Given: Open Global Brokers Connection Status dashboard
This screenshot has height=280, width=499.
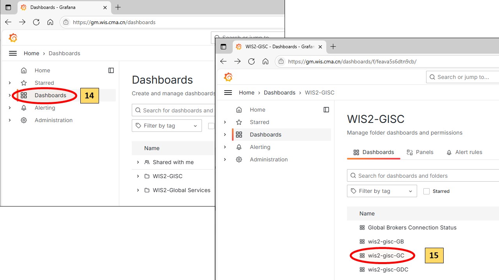Looking at the screenshot, I should 412,227.
